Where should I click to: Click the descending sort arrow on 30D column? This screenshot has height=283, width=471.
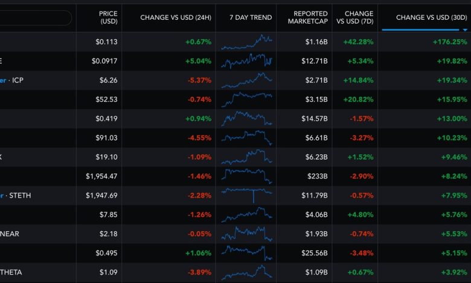(x=464, y=30)
